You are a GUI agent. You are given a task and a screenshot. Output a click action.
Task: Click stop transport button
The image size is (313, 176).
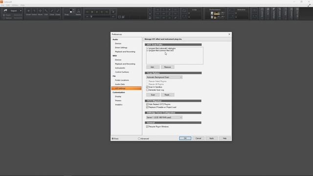click(x=92, y=12)
